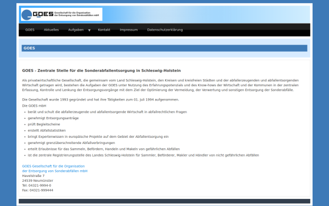
Task: Open the GOES menu item
Action: 30,30
